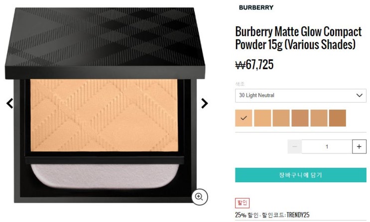Click the ₩67,725 price text
370x222 pixels.
coord(254,65)
